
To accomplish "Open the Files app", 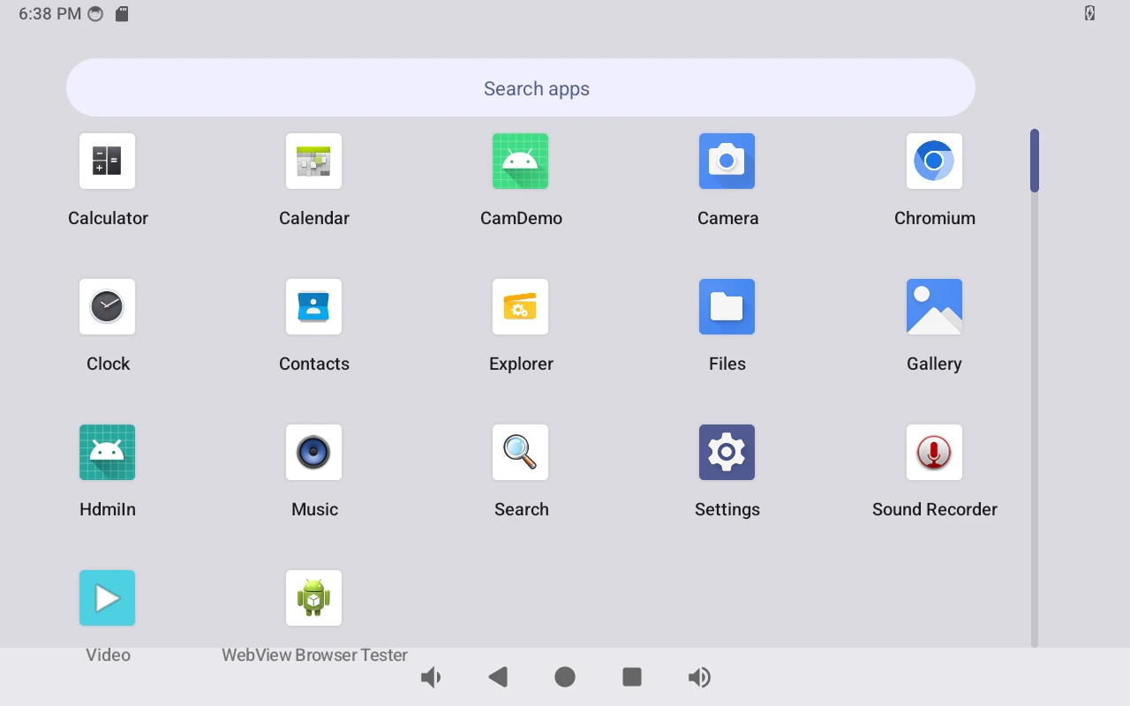I will tap(727, 306).
